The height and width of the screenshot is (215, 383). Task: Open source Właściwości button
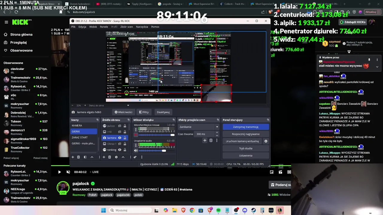(123, 112)
